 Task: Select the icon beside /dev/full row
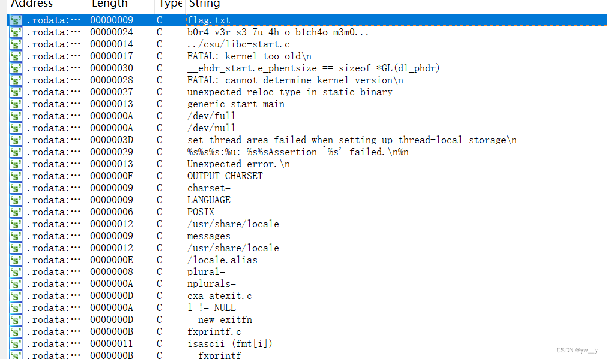pyautogui.click(x=16, y=116)
